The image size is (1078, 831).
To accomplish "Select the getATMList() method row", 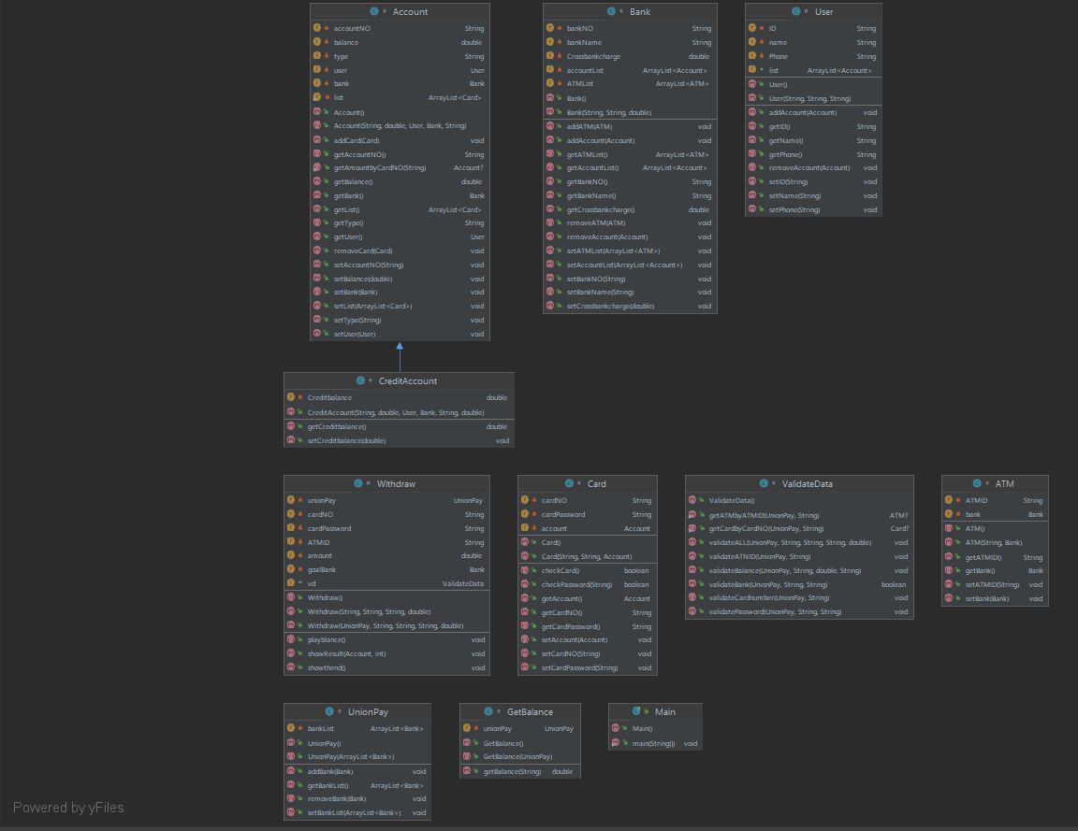I will [630, 154].
